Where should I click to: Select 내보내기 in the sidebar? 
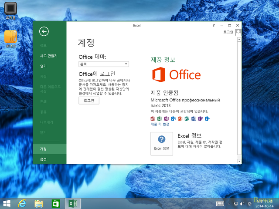pyautogui.click(x=47, y=122)
